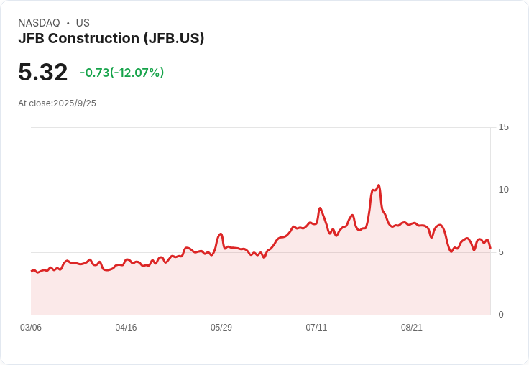Click the US market label

(83, 23)
